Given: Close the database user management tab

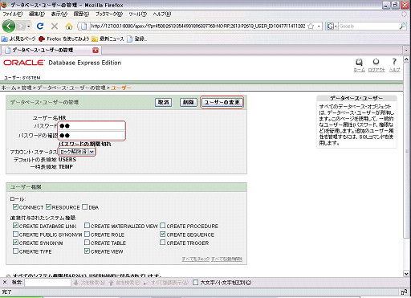Looking at the screenshot, I should (x=96, y=50).
